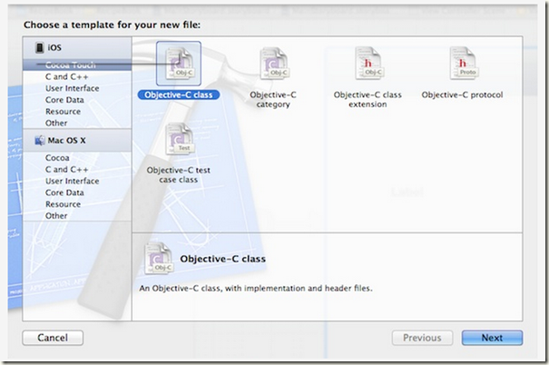The image size is (549, 365).
Task: Click the 'Choose a template for your new file' title
Action: [x=112, y=25]
